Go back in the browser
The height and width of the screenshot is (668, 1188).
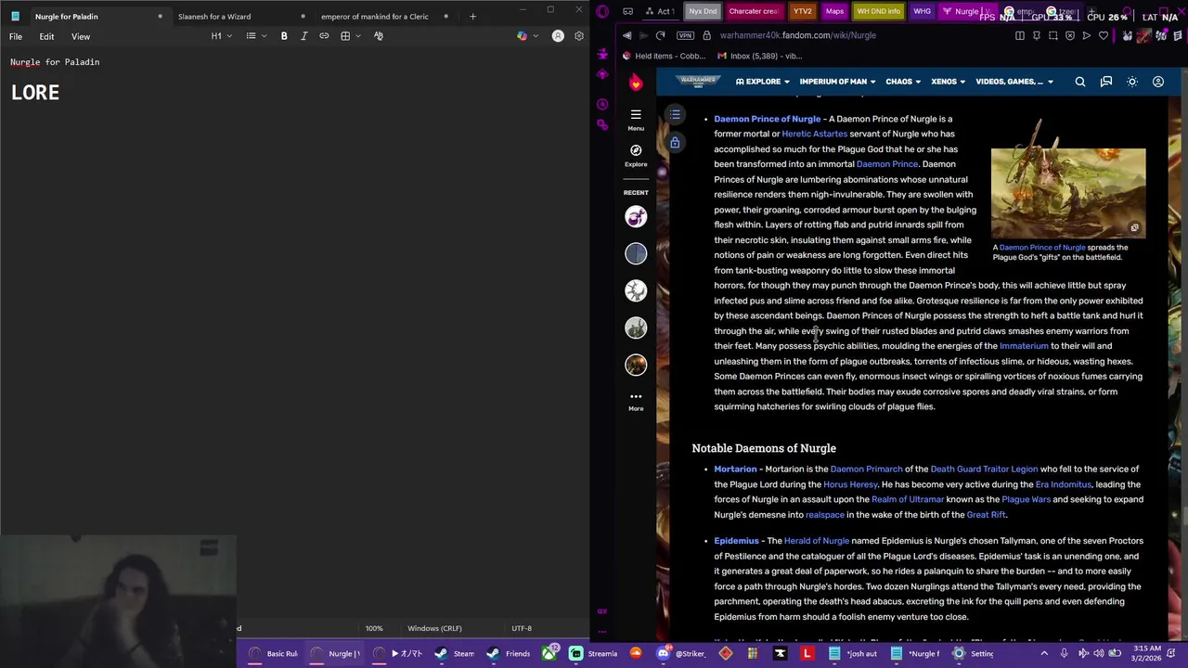(627, 35)
